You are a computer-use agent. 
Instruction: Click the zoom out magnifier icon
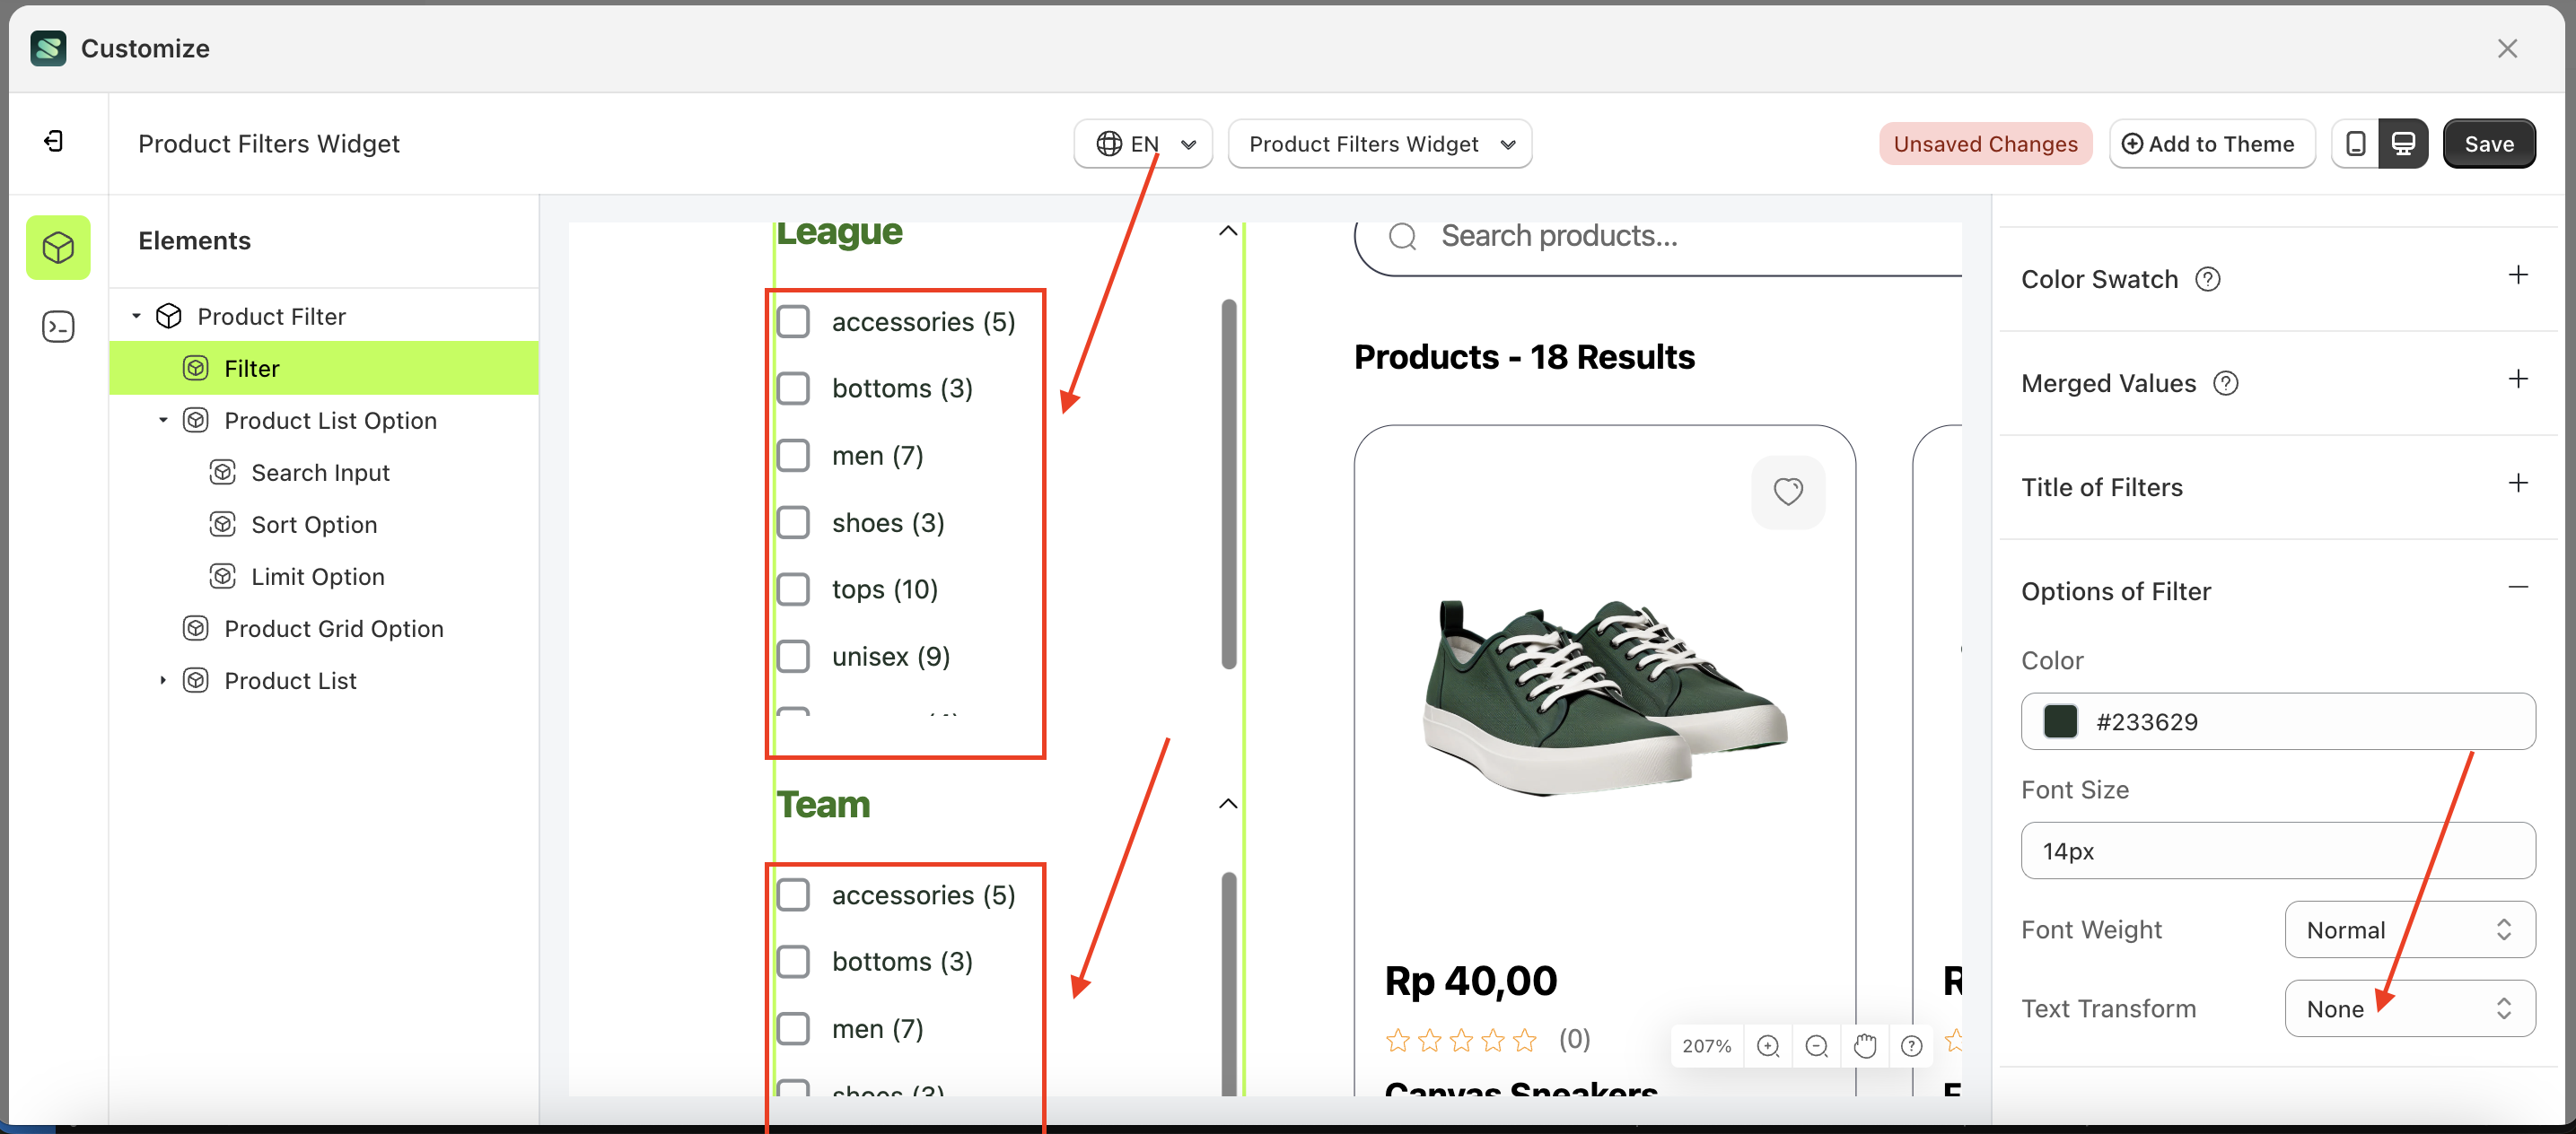(1816, 1045)
